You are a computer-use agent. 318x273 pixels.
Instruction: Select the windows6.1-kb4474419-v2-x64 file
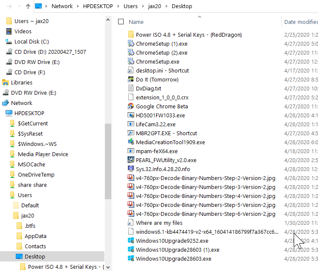207,232
